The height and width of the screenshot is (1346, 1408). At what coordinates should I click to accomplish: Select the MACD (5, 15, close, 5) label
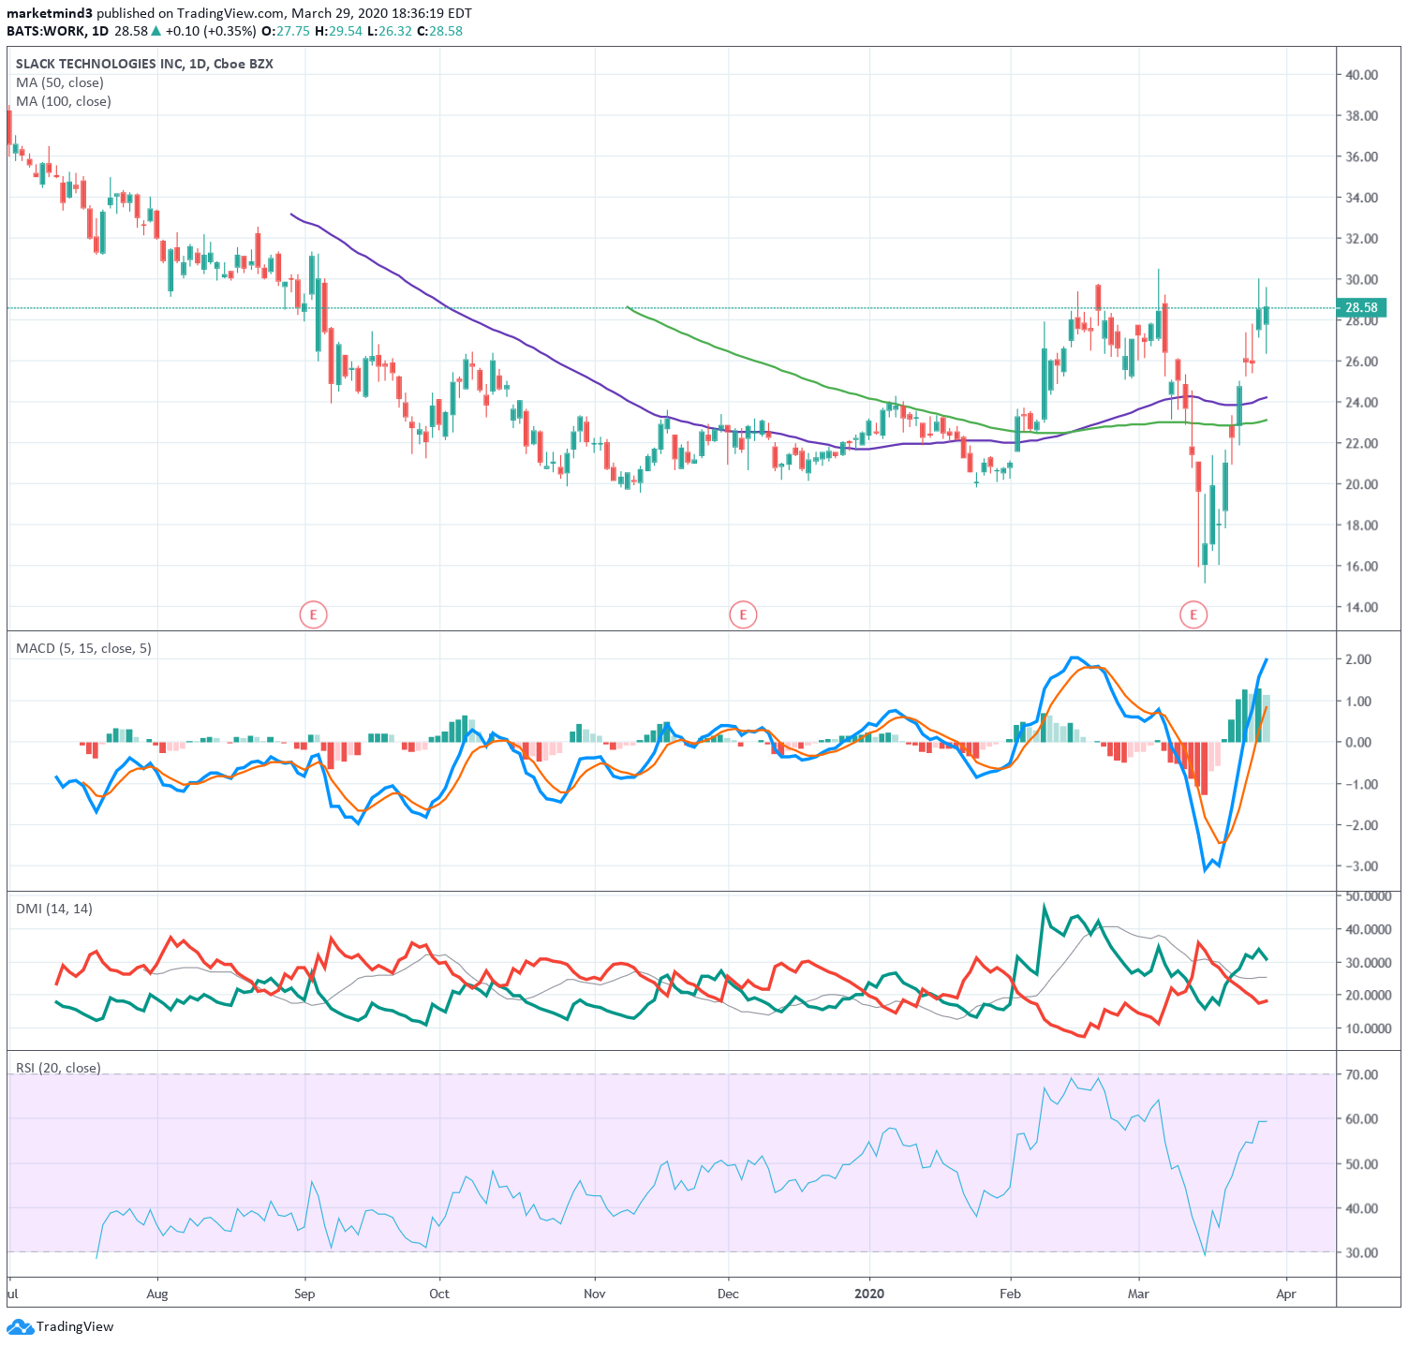click(x=83, y=648)
